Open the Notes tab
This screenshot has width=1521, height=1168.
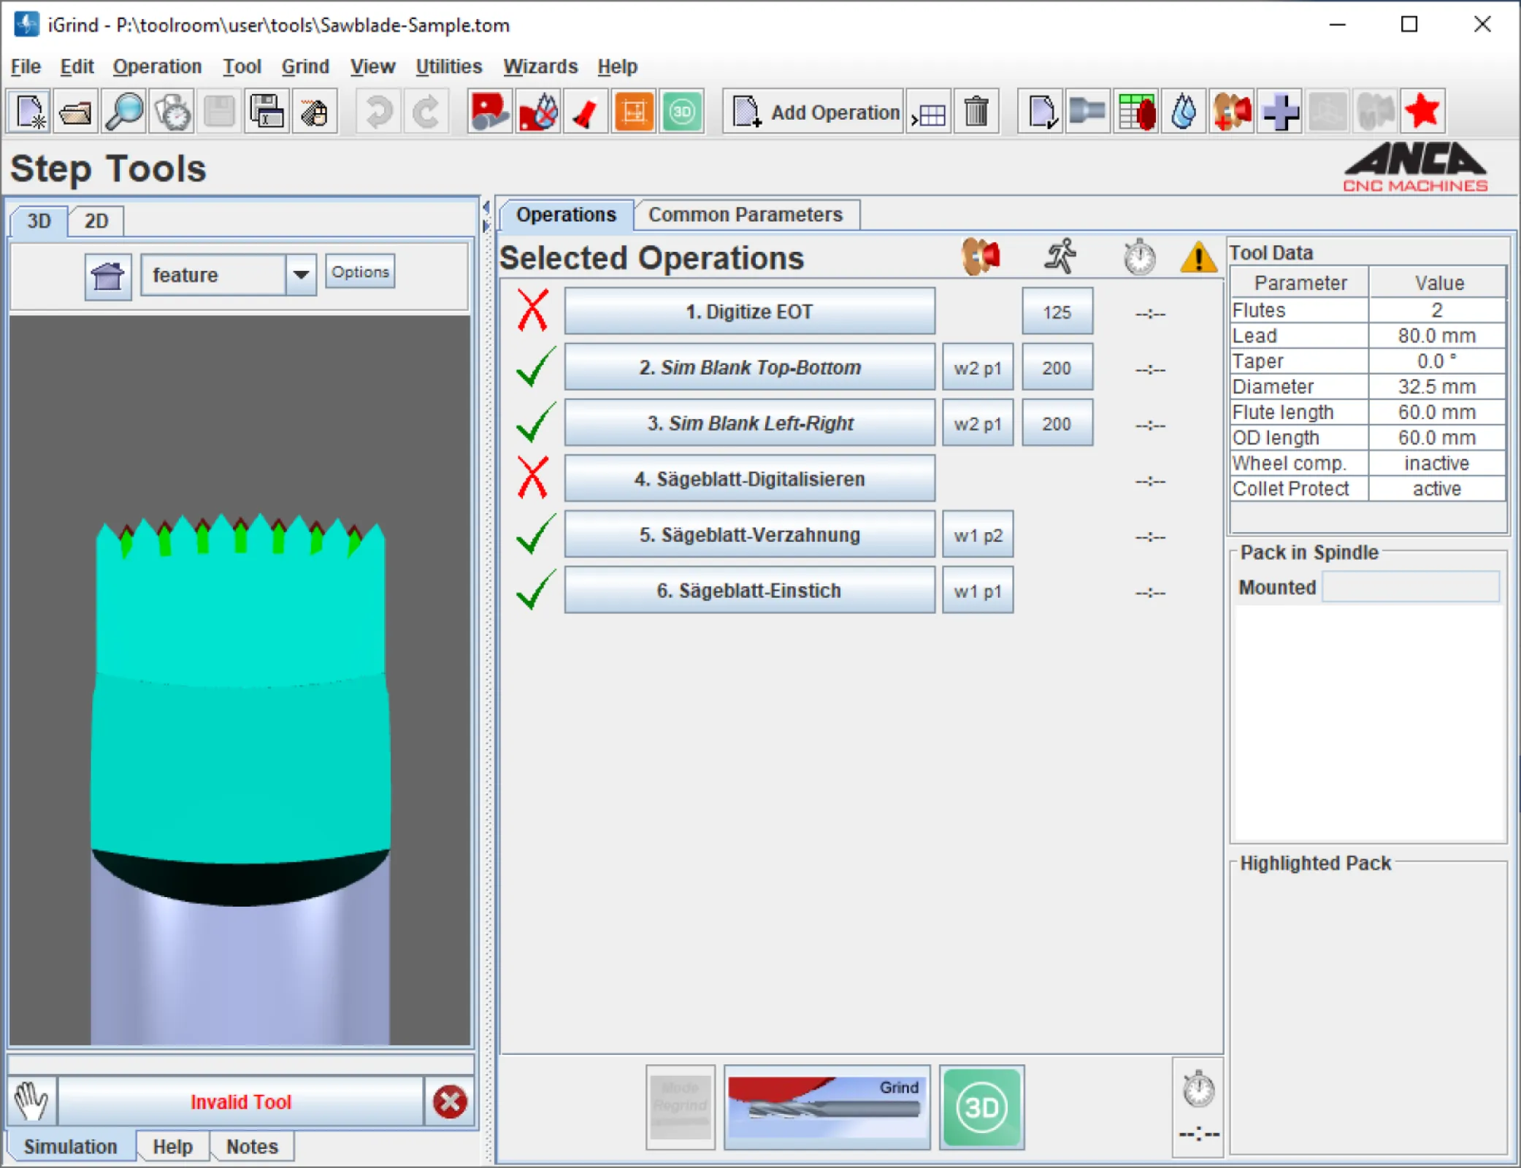(252, 1146)
